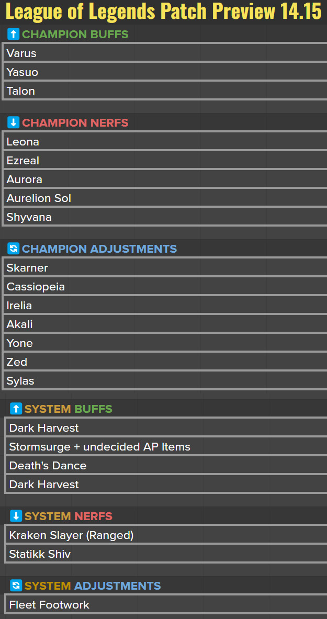
Task: Click the Kraken Slayer (Ranged) nerf row
Action: (x=166, y=535)
